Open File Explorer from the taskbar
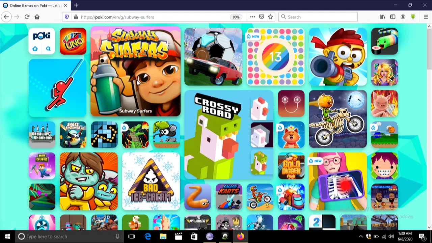 click(163, 237)
